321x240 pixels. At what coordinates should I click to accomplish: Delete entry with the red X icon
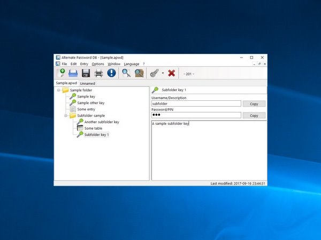pyautogui.click(x=172, y=73)
